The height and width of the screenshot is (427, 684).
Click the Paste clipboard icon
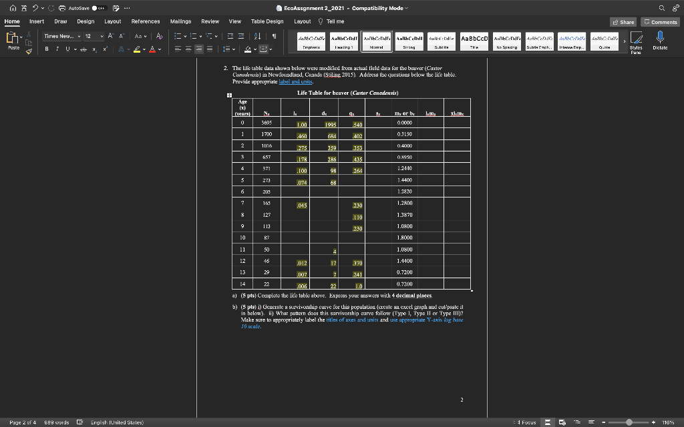pyautogui.click(x=12, y=38)
